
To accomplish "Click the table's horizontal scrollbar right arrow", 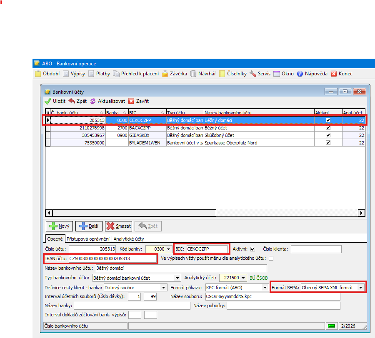I will (361, 213).
